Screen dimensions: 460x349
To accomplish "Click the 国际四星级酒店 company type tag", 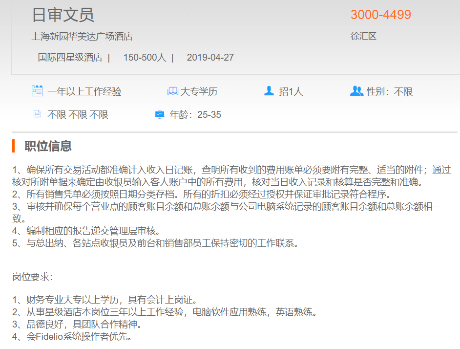I will [x=70, y=58].
